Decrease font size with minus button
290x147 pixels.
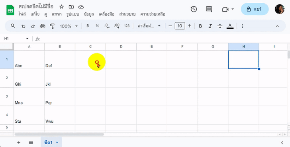[x=170, y=26]
